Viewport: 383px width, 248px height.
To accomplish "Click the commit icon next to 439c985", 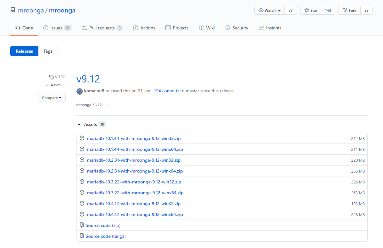I will pos(47,85).
